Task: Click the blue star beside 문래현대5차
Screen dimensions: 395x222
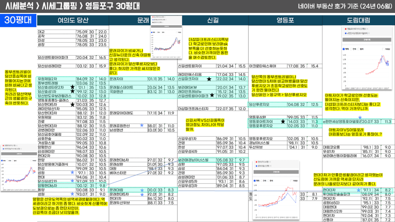Action: coord(142,194)
